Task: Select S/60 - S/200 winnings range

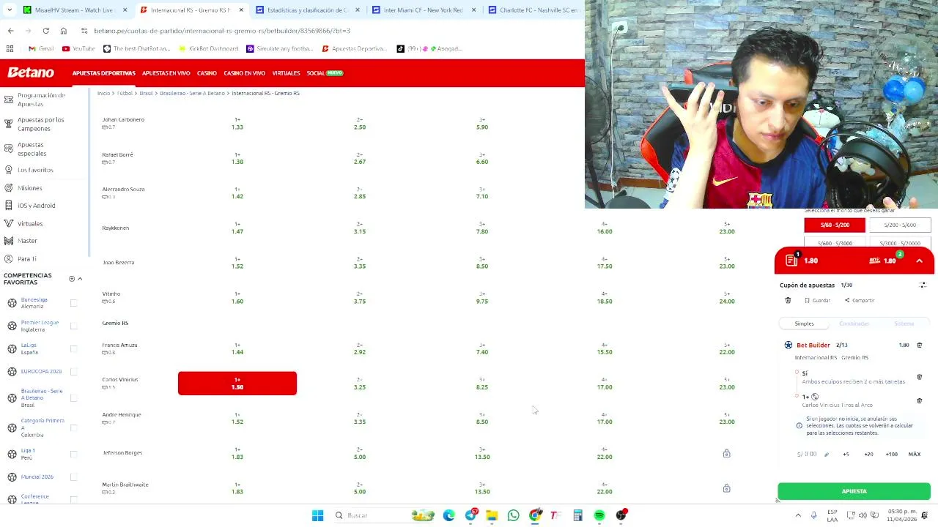Action: [835, 225]
